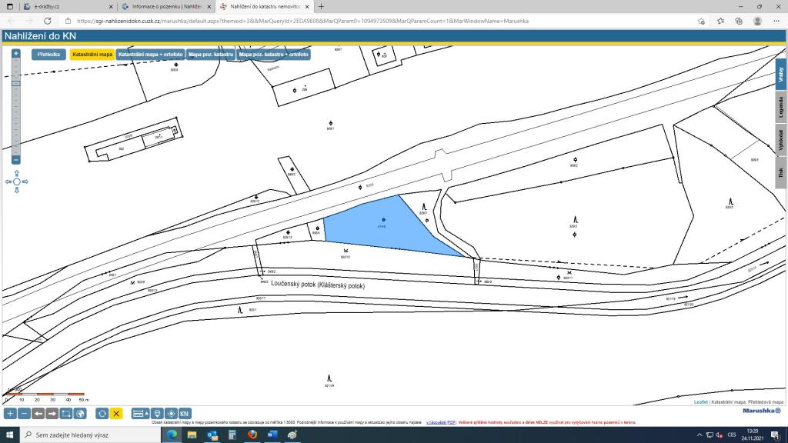Go to the previous map view arrow
The width and height of the screenshot is (788, 443).
[38, 413]
